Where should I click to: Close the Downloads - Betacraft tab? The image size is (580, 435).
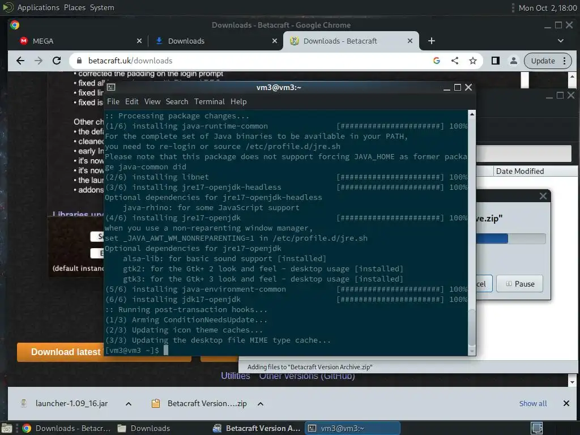click(410, 41)
